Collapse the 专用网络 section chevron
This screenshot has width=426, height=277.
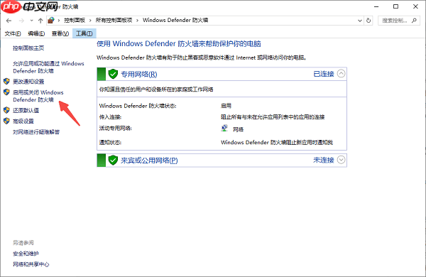pyautogui.click(x=342, y=73)
